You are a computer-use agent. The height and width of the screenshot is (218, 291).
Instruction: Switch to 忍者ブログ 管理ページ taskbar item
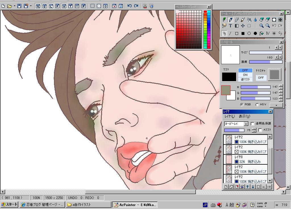click(x=42, y=205)
